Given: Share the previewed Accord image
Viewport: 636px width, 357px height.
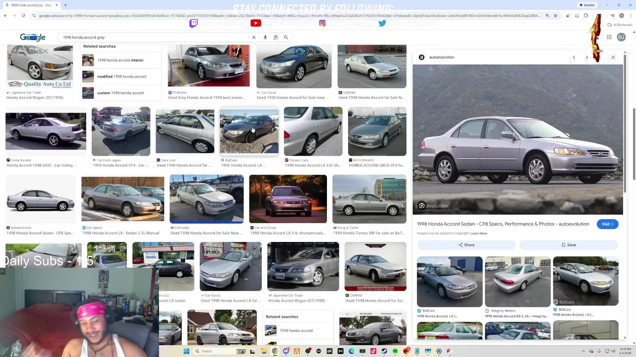Looking at the screenshot, I should pos(466,245).
